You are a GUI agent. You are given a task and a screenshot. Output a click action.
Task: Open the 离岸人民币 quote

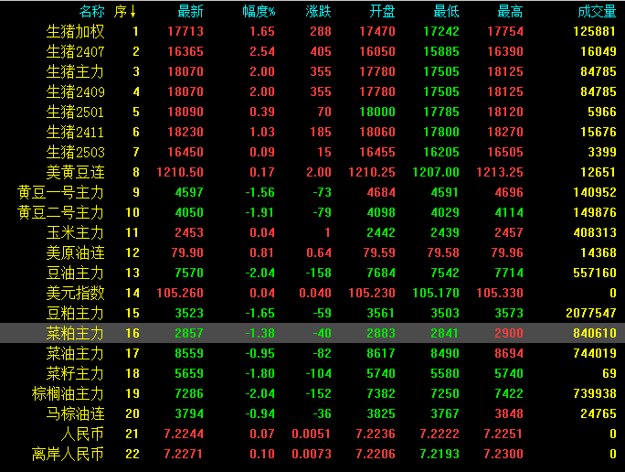[x=69, y=454]
